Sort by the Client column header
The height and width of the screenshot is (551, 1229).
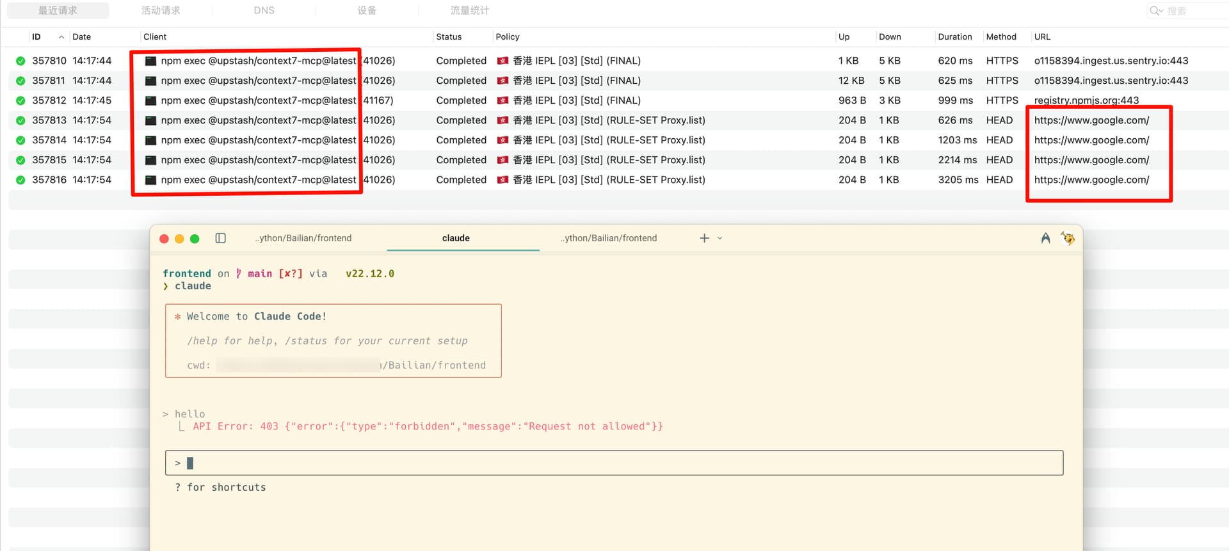pyautogui.click(x=155, y=36)
